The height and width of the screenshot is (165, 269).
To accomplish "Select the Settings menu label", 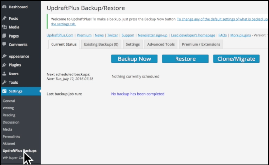I will (x=15, y=91).
